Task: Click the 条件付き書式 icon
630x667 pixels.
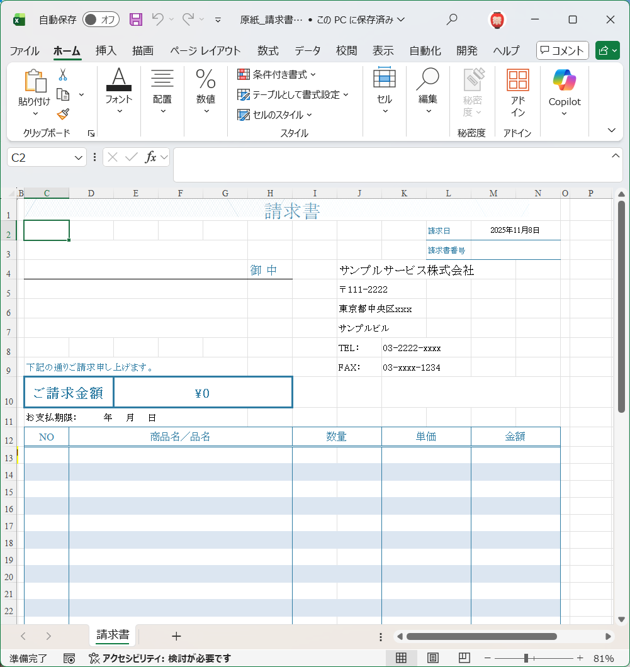Action: [243, 74]
